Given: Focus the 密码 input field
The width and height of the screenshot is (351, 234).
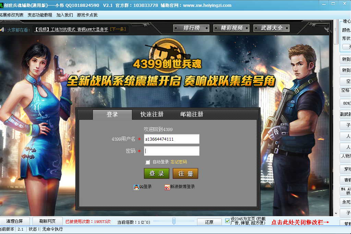Looking at the screenshot, I should [171, 151].
